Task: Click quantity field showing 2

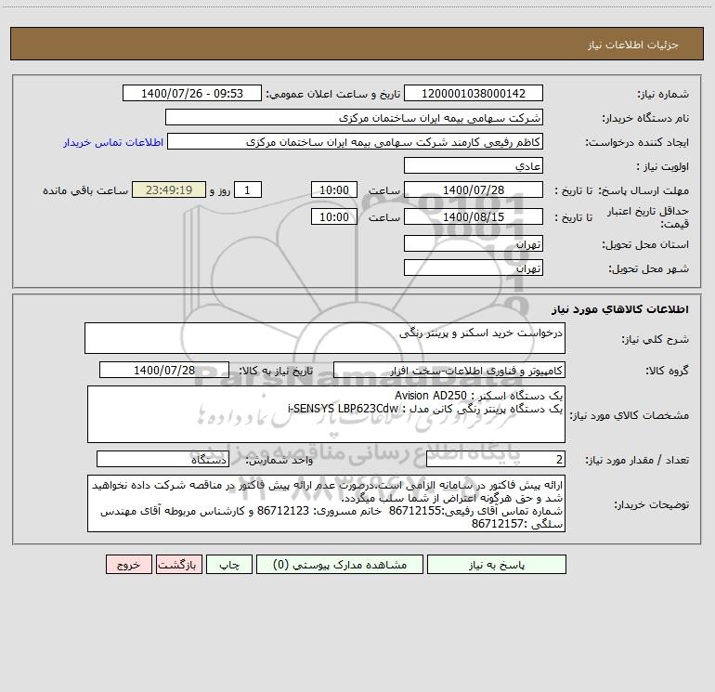Action: (x=496, y=460)
